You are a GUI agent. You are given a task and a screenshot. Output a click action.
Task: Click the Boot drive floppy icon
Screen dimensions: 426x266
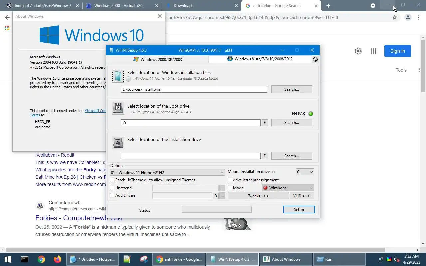(118, 108)
